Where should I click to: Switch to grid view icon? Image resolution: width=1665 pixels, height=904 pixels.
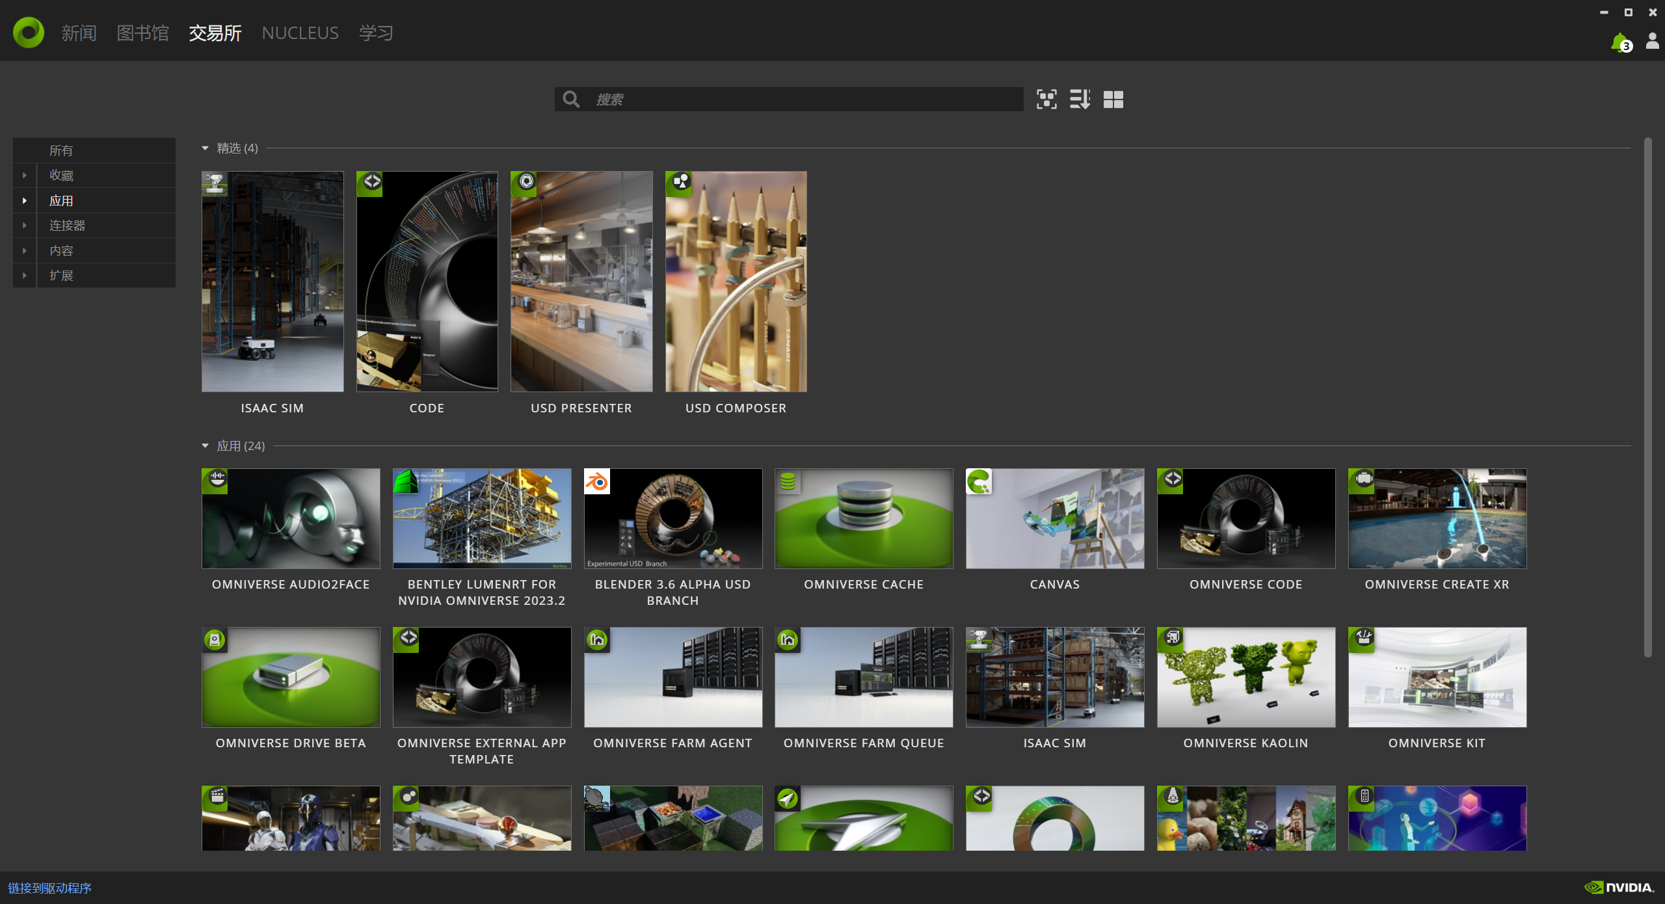click(1113, 100)
